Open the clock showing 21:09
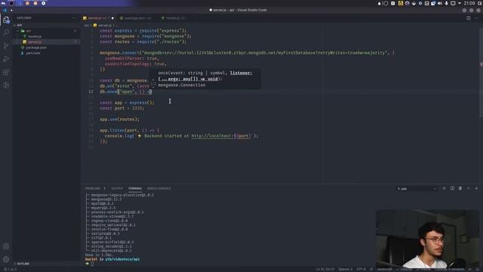Image resolution: width=483 pixels, height=272 pixels. (469, 3)
